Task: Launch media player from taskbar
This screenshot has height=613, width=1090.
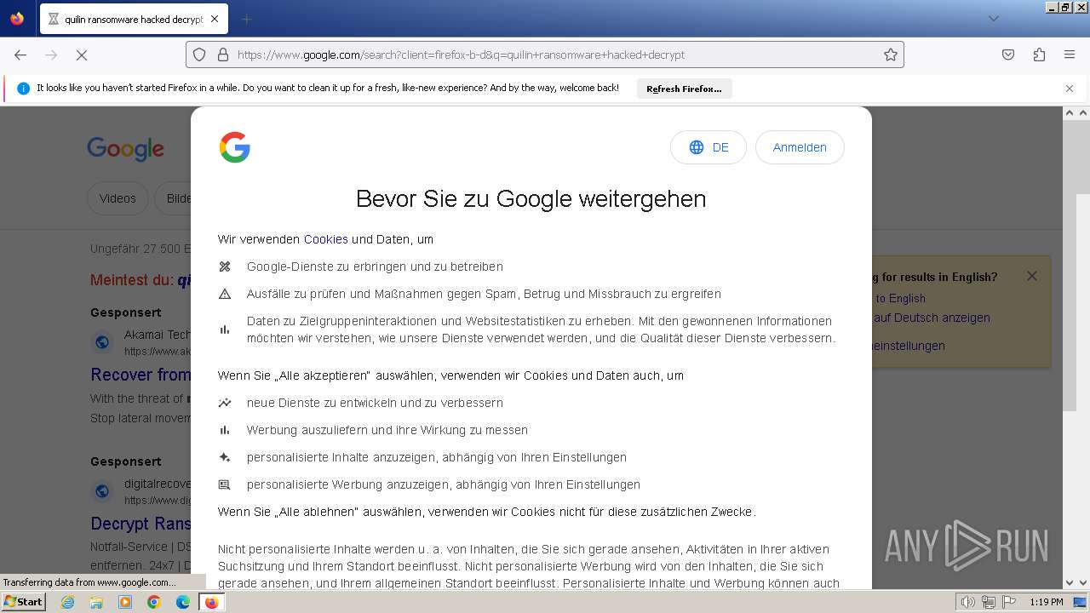Action: pos(125,602)
